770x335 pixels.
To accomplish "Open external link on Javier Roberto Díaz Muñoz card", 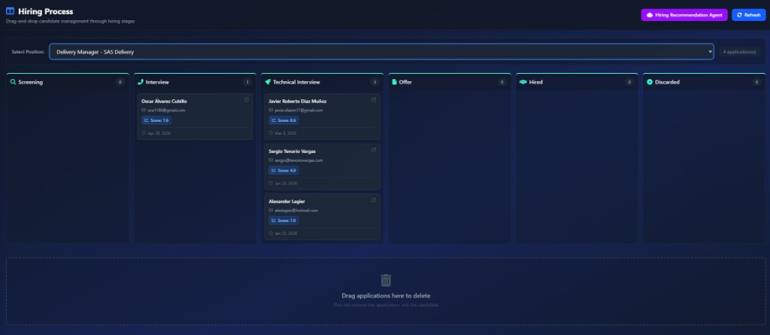I will (374, 100).
